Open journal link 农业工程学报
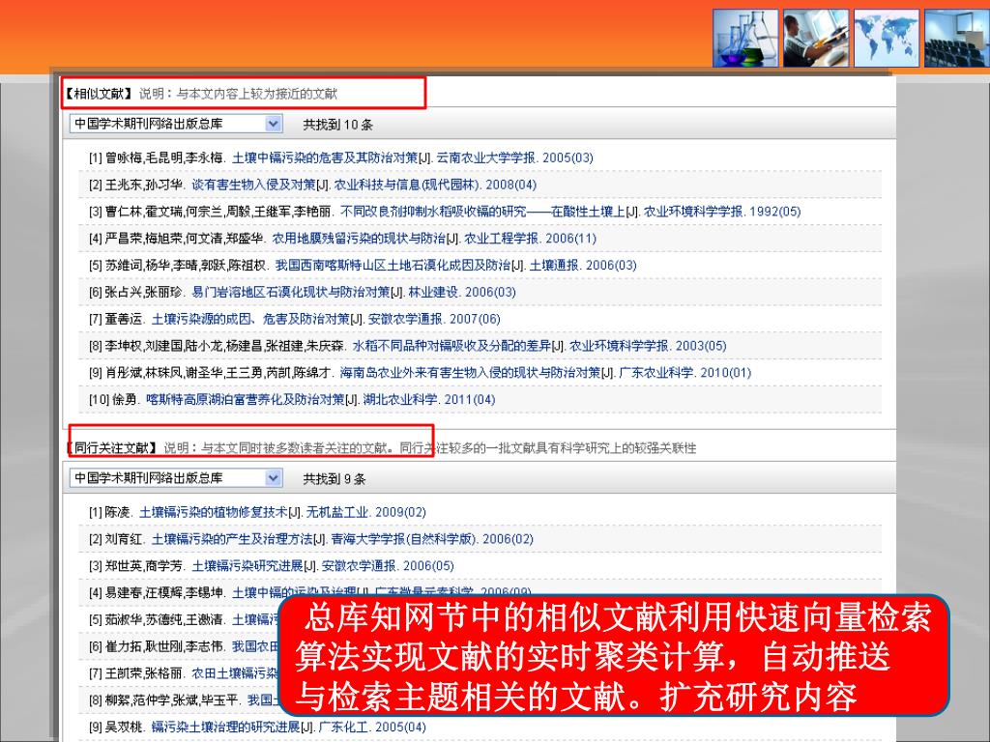 pos(502,239)
